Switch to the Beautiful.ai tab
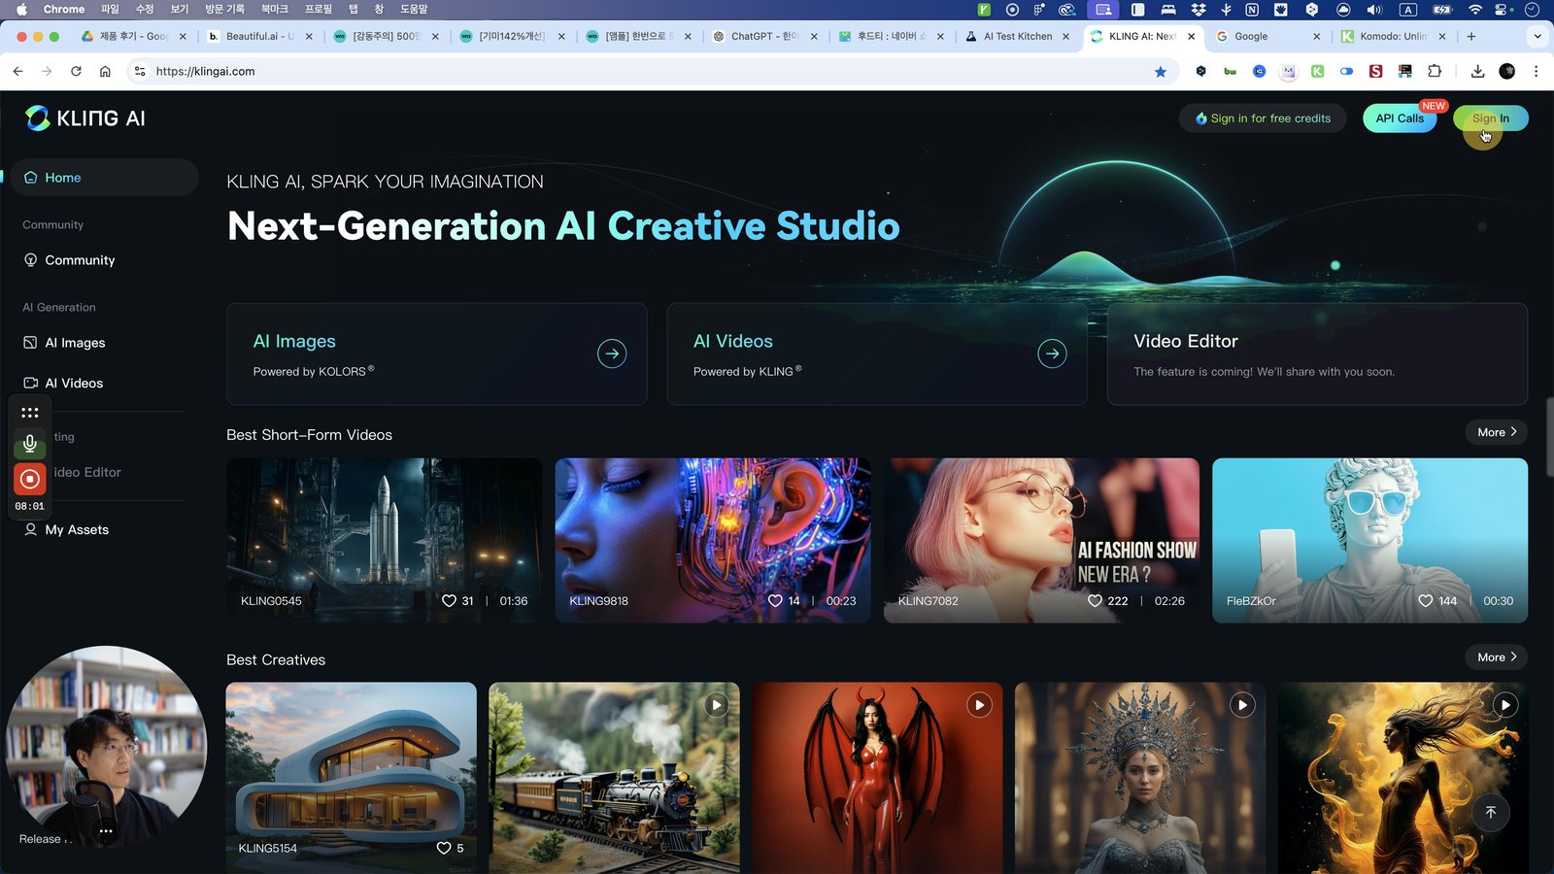The image size is (1554, 874). tap(260, 36)
